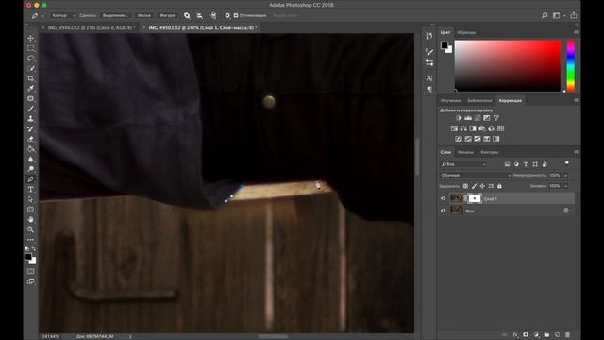Select the Zoom tool

(x=30, y=229)
